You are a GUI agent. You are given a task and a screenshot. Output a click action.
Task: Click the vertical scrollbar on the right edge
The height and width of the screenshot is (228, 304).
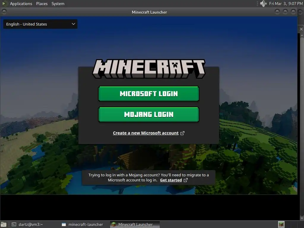(x=302, y=127)
